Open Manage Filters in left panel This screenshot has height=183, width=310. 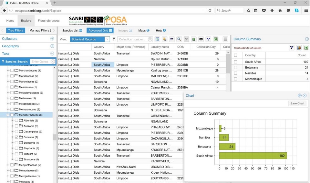(x=40, y=30)
